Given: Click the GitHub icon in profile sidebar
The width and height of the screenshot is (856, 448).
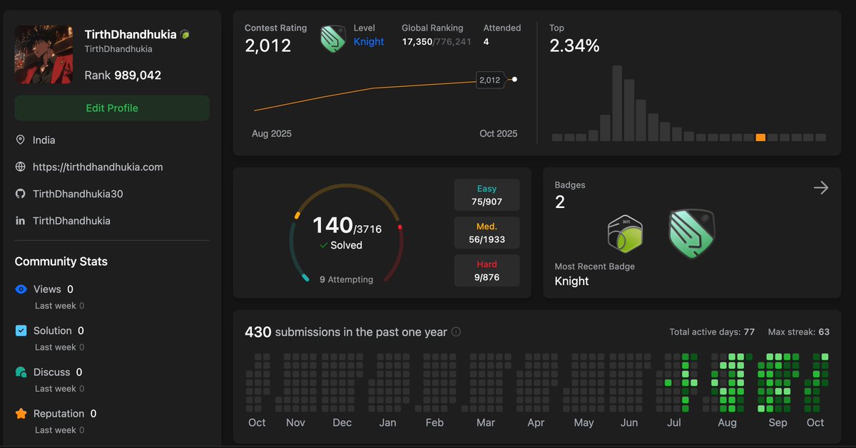Looking at the screenshot, I should pyautogui.click(x=20, y=194).
